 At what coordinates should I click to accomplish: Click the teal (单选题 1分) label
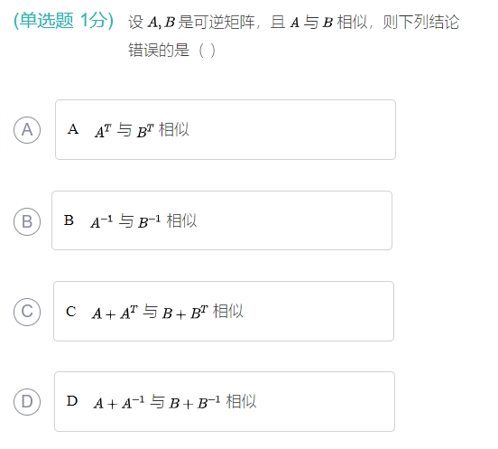click(63, 21)
